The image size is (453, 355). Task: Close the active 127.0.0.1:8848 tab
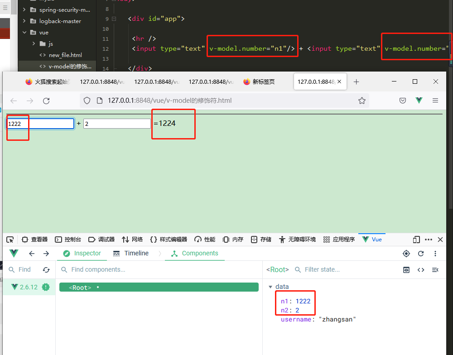click(339, 82)
